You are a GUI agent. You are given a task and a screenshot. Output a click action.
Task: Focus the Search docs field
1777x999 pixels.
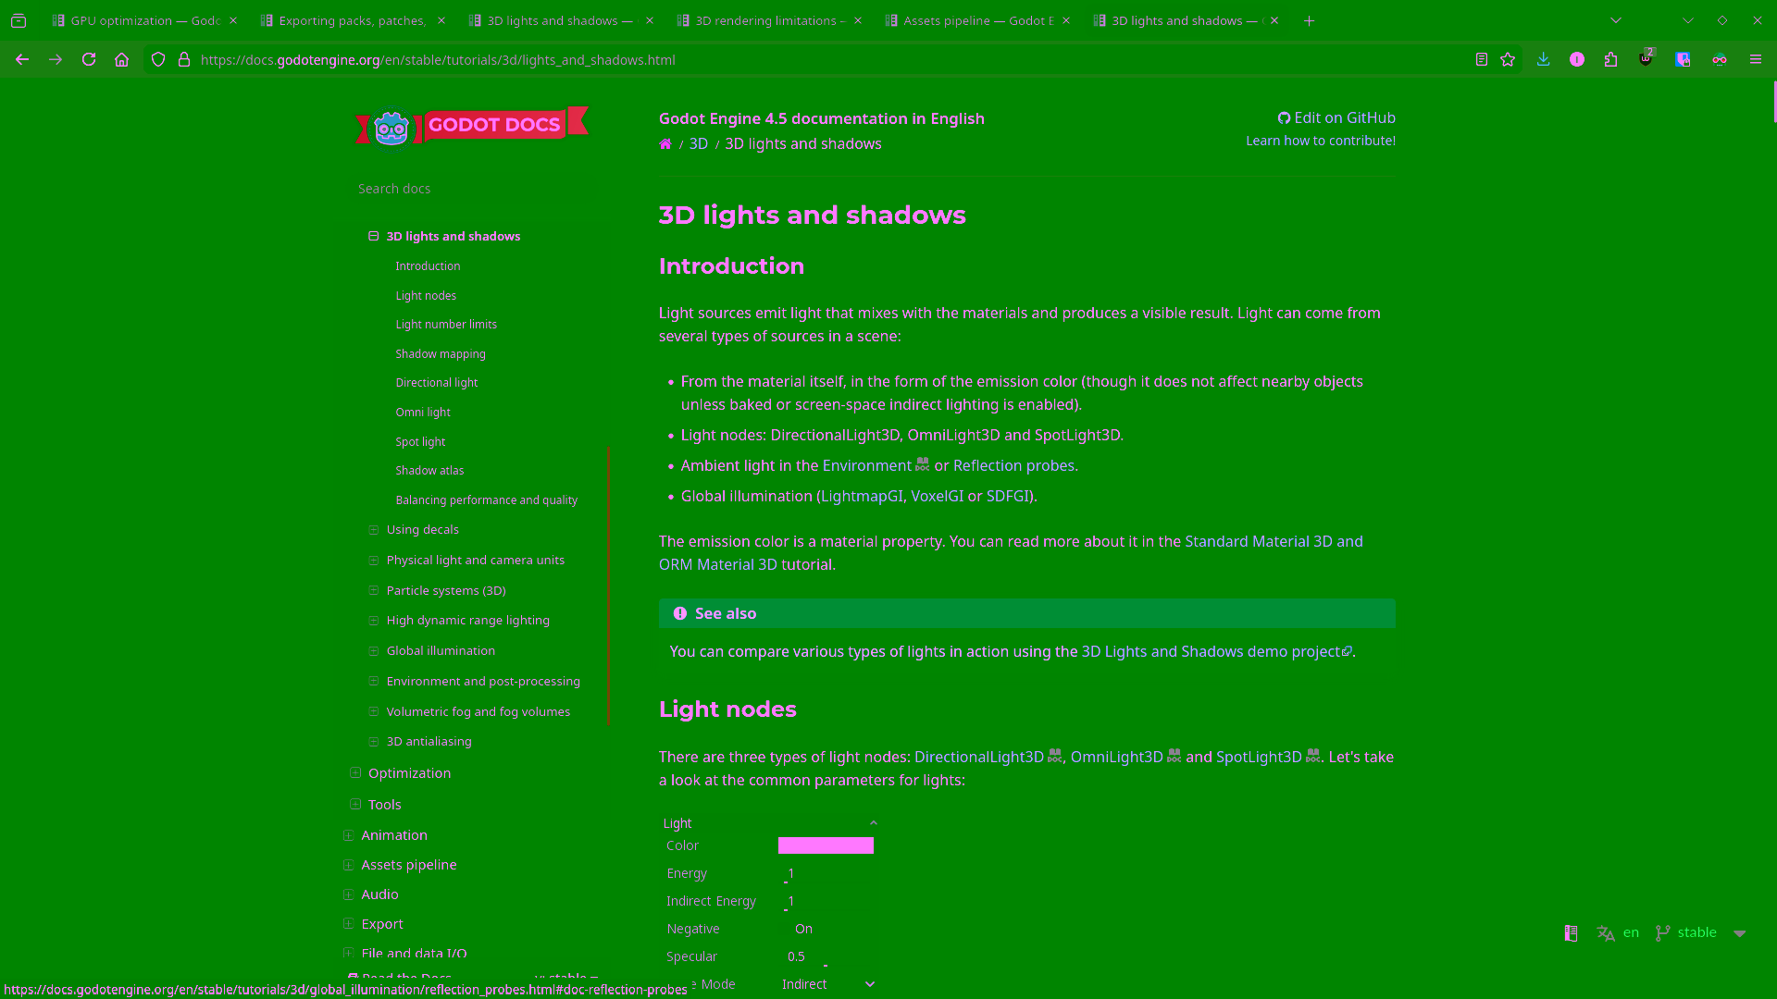click(472, 189)
